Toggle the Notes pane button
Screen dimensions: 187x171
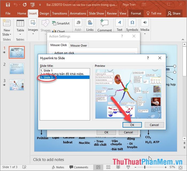pos(58,167)
